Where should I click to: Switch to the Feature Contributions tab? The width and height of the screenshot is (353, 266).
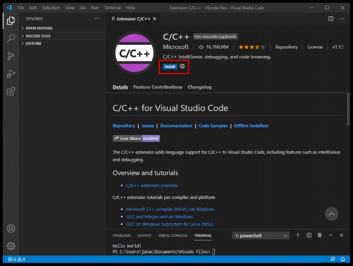[x=158, y=87]
